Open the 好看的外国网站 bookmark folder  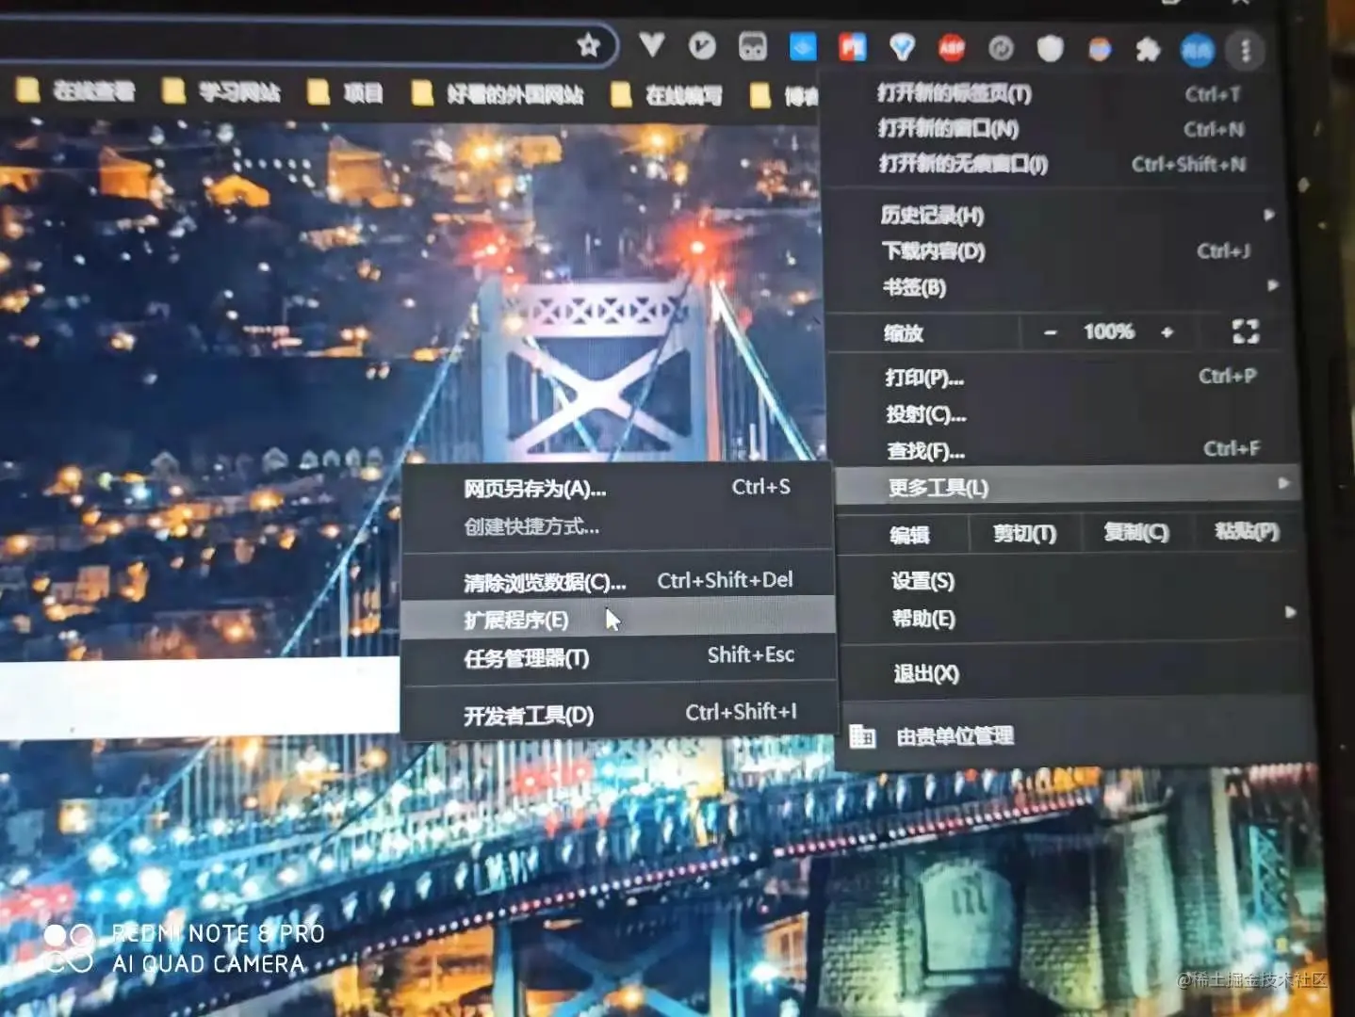pyautogui.click(x=499, y=94)
